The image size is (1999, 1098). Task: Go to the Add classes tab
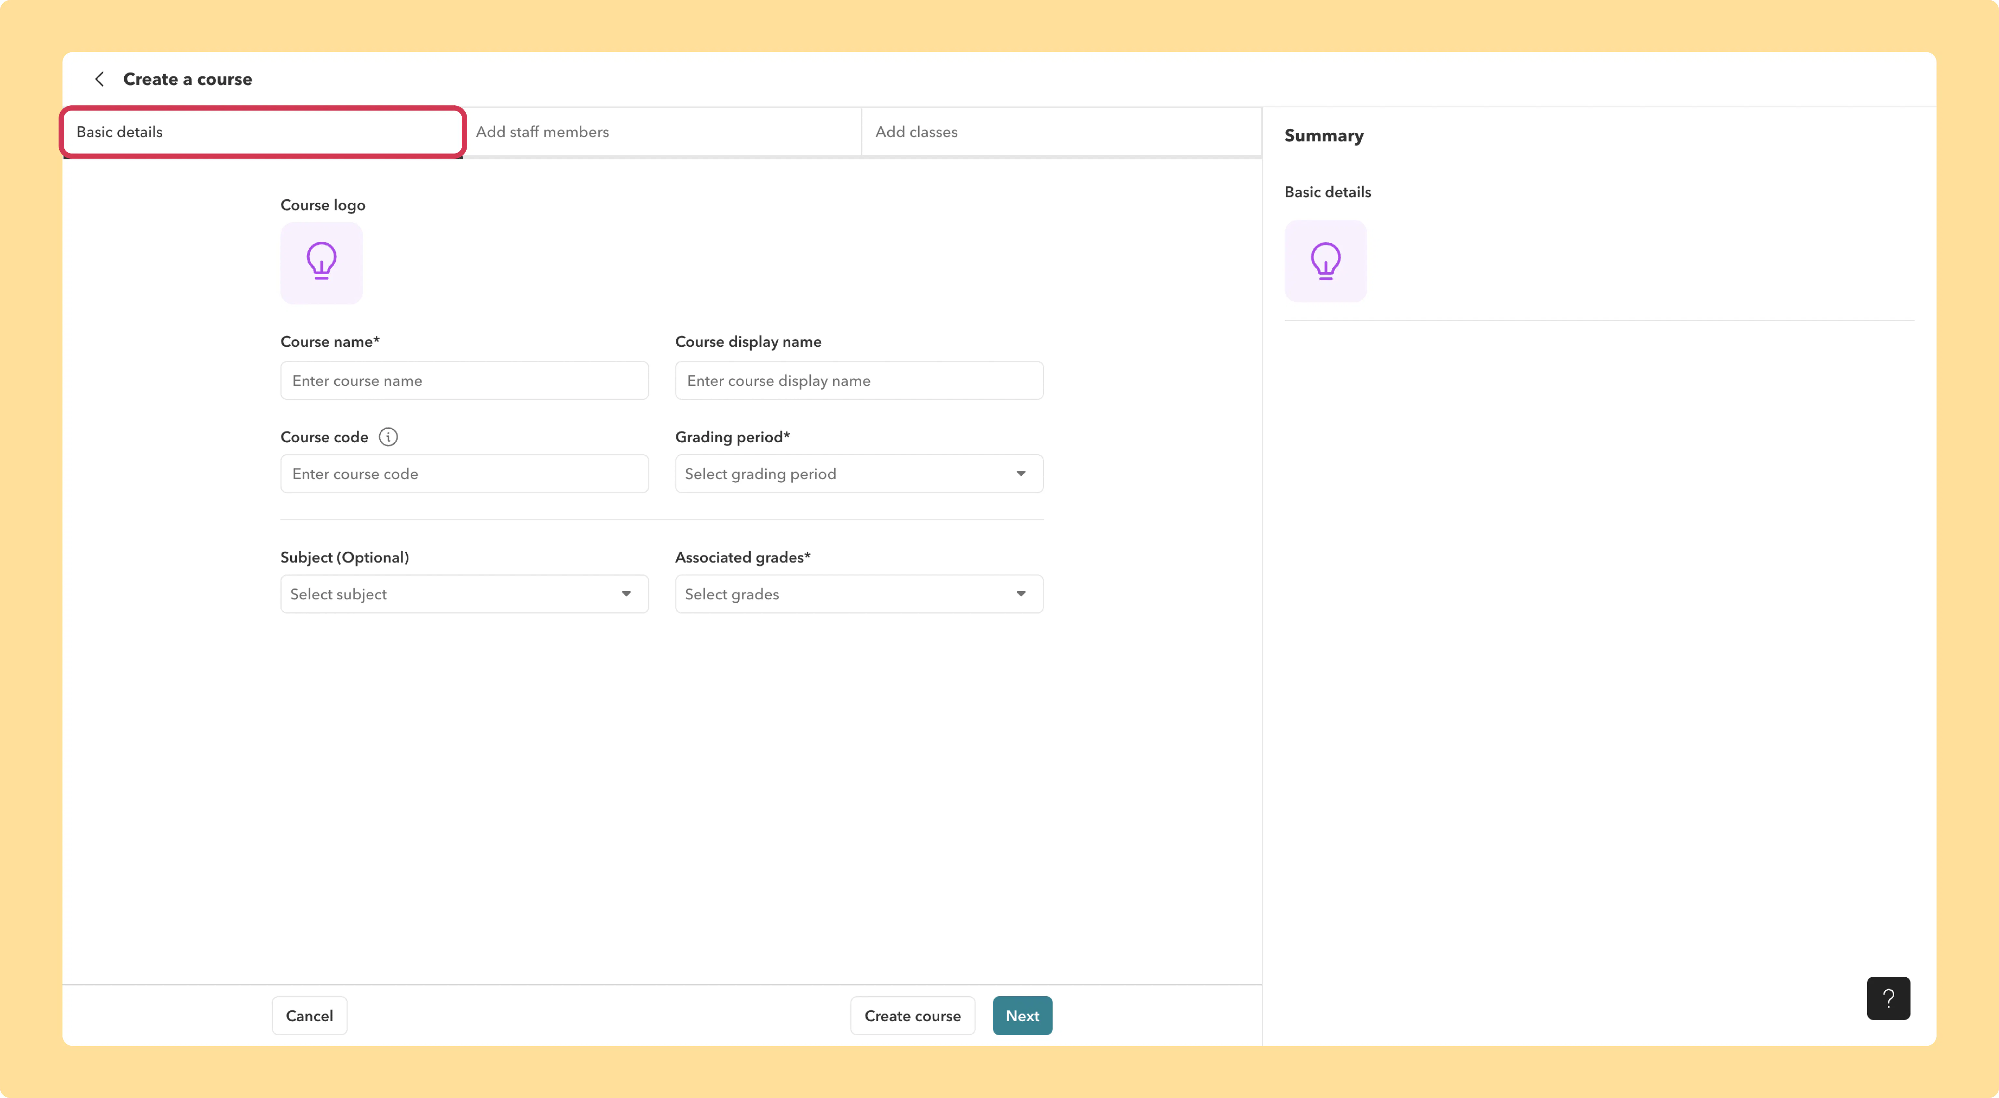click(1062, 132)
